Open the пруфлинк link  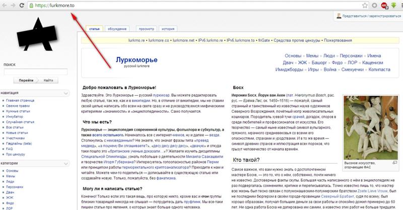point(192,202)
